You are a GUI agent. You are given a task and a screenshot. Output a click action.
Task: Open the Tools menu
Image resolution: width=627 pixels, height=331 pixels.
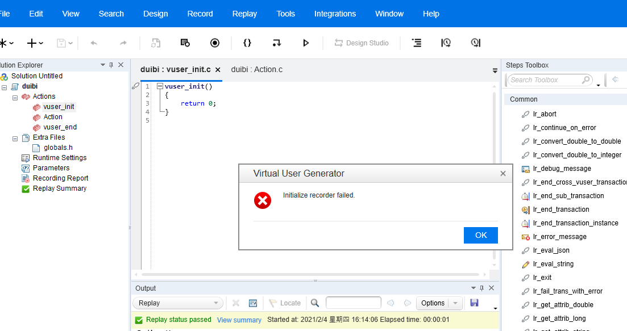click(x=285, y=14)
